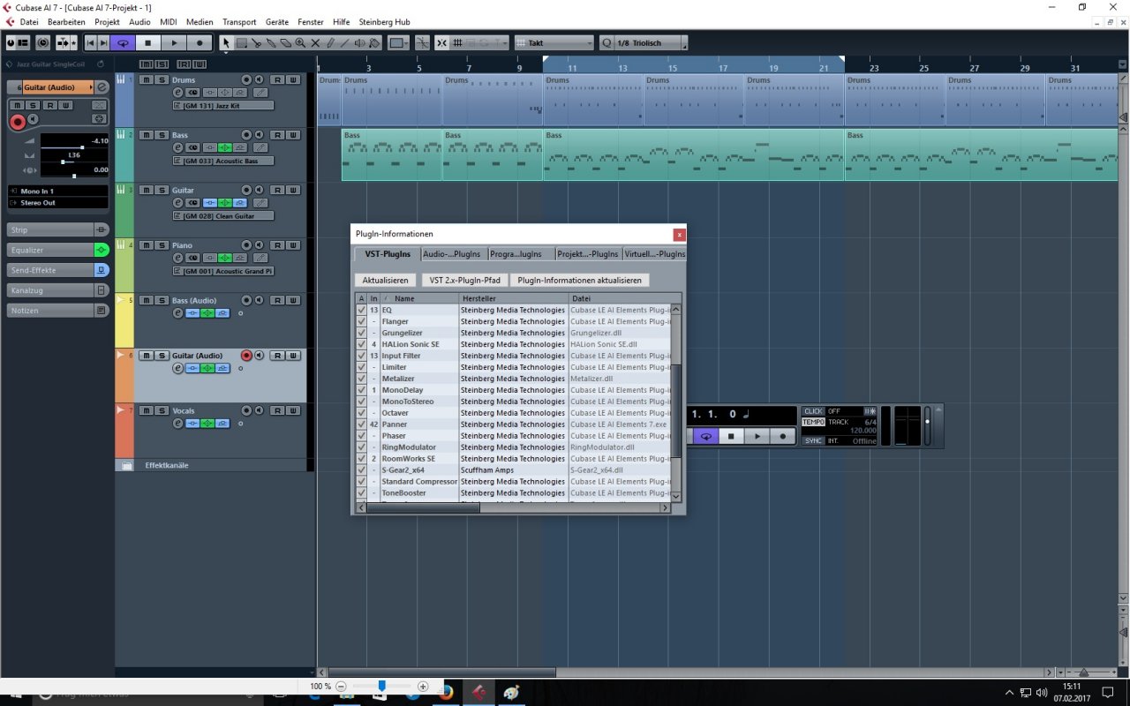Switch to Projekt-PlugIns tab
This screenshot has height=706, width=1130.
click(x=588, y=254)
